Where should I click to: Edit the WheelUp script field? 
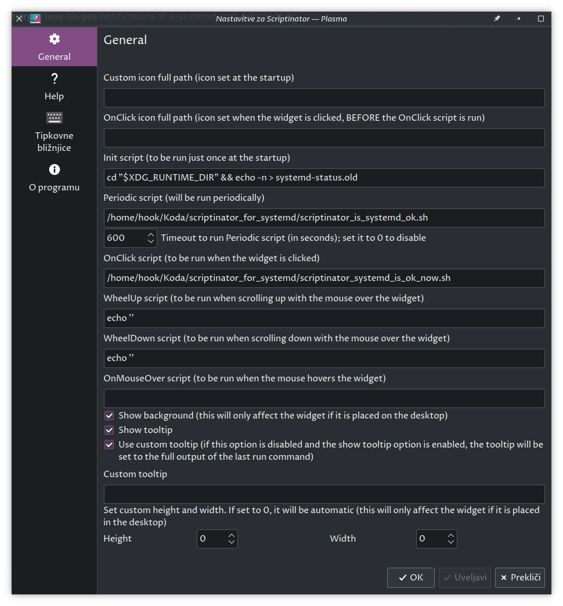pyautogui.click(x=324, y=319)
